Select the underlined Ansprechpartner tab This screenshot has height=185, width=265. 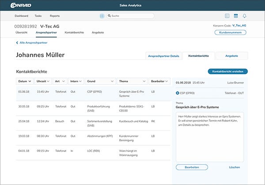[46, 32]
